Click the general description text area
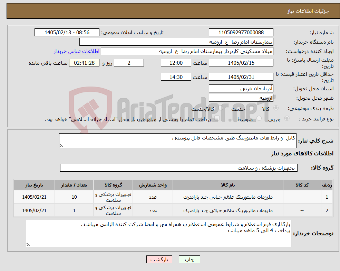This screenshot has height=271, width=340. tap(177, 141)
